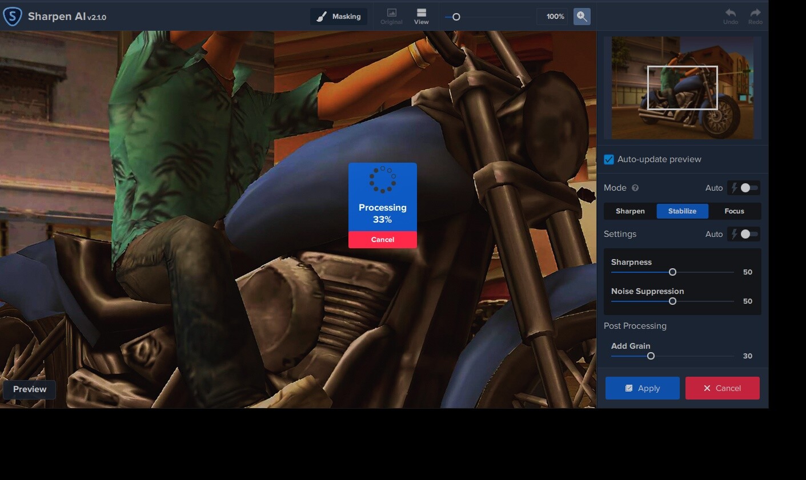Click the navigator thumbnail preview
The width and height of the screenshot is (806, 480).
pyautogui.click(x=683, y=88)
